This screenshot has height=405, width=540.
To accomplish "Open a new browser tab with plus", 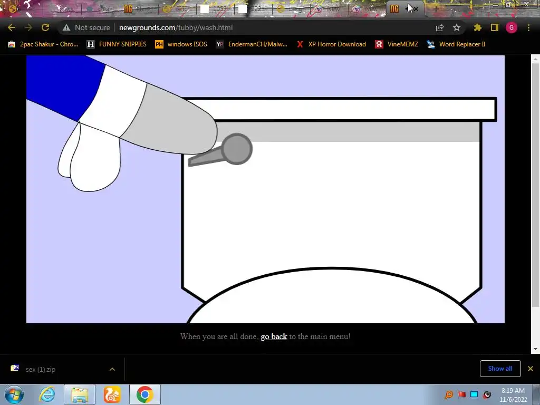I will pyautogui.click(x=436, y=9).
